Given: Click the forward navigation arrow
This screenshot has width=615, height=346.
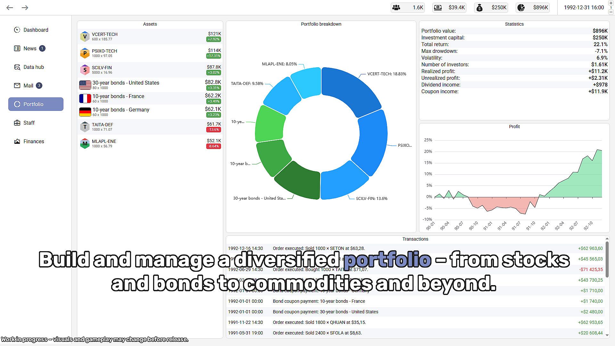Looking at the screenshot, I should point(25,7).
